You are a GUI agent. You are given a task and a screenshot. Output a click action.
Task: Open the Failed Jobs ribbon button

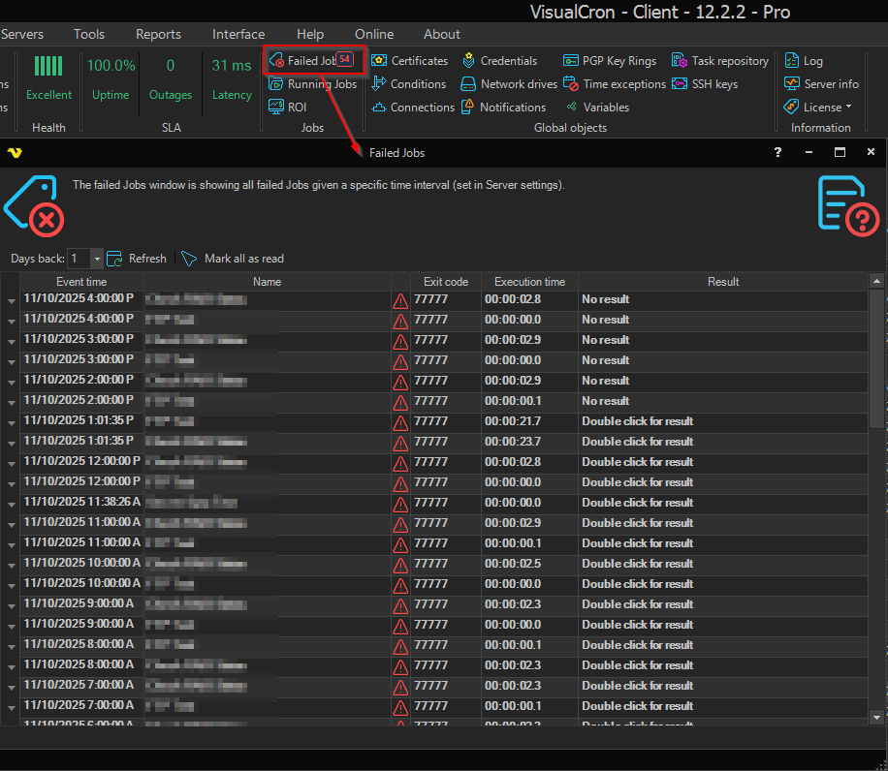(x=310, y=61)
